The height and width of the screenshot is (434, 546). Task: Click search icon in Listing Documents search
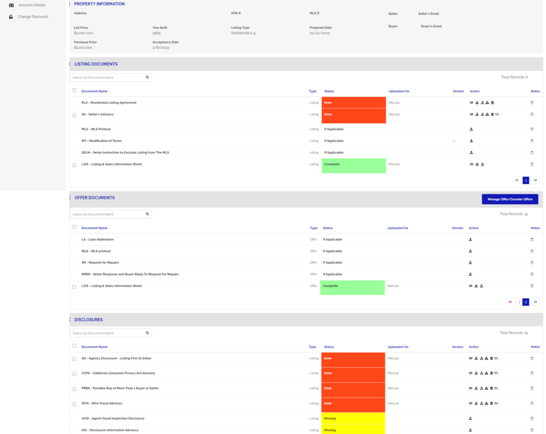tap(147, 77)
